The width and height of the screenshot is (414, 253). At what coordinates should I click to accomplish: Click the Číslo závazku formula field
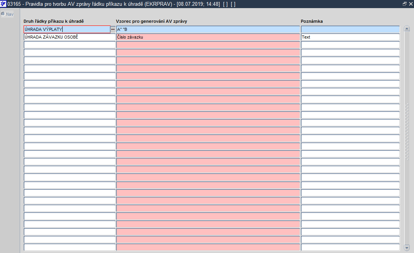pyautogui.click(x=208, y=37)
